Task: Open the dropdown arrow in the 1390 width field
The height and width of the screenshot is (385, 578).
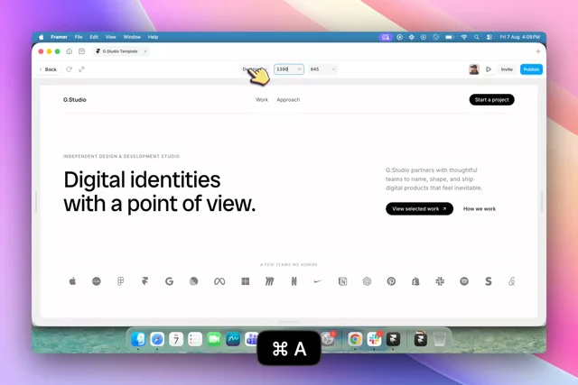Action: pyautogui.click(x=299, y=69)
